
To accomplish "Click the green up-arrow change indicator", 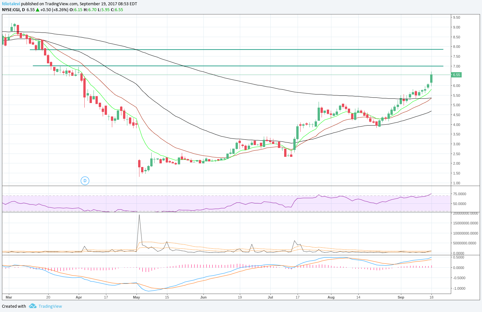I will [x=38, y=10].
